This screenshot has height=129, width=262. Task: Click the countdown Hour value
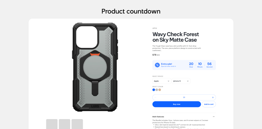point(191,64)
